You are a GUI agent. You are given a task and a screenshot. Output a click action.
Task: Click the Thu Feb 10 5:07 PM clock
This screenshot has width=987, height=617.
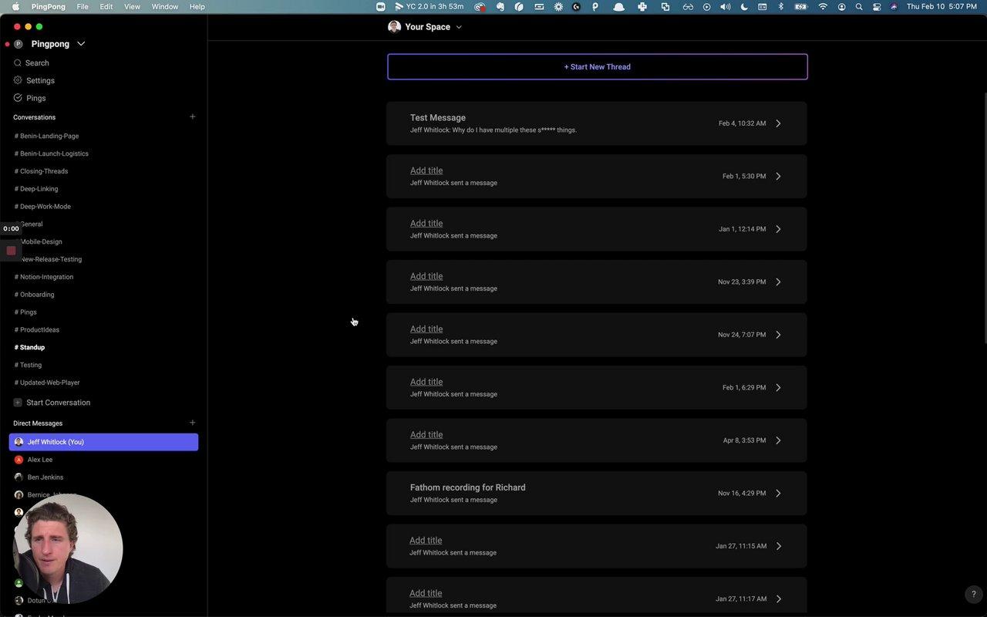coord(942,6)
